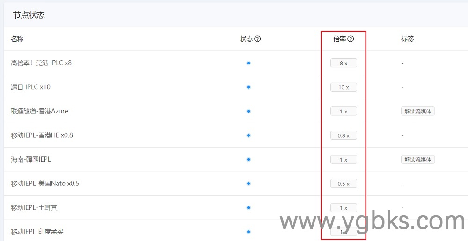Select the 滬日 IPLC x10 node name
Screen dimensions: 468x241
click(x=30, y=87)
